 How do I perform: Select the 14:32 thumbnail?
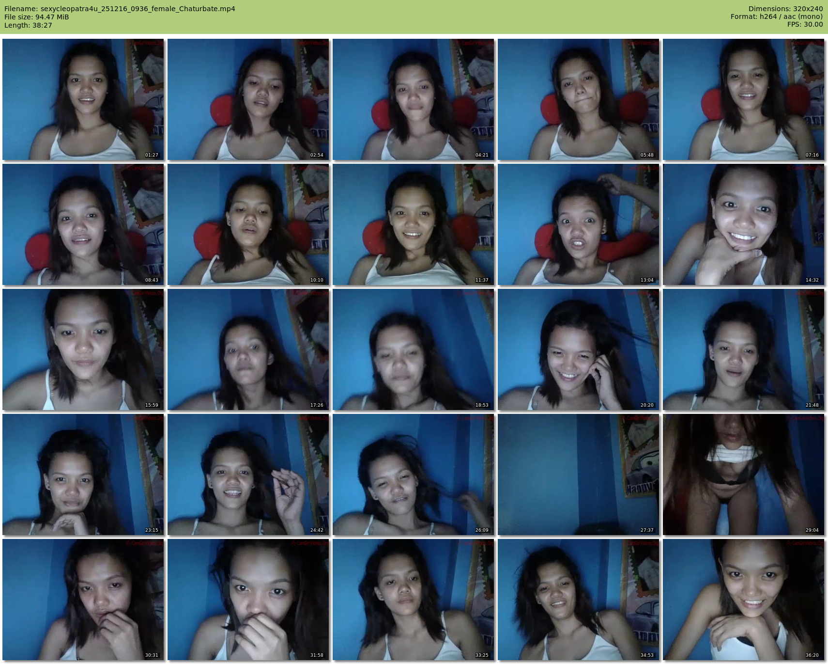point(744,224)
